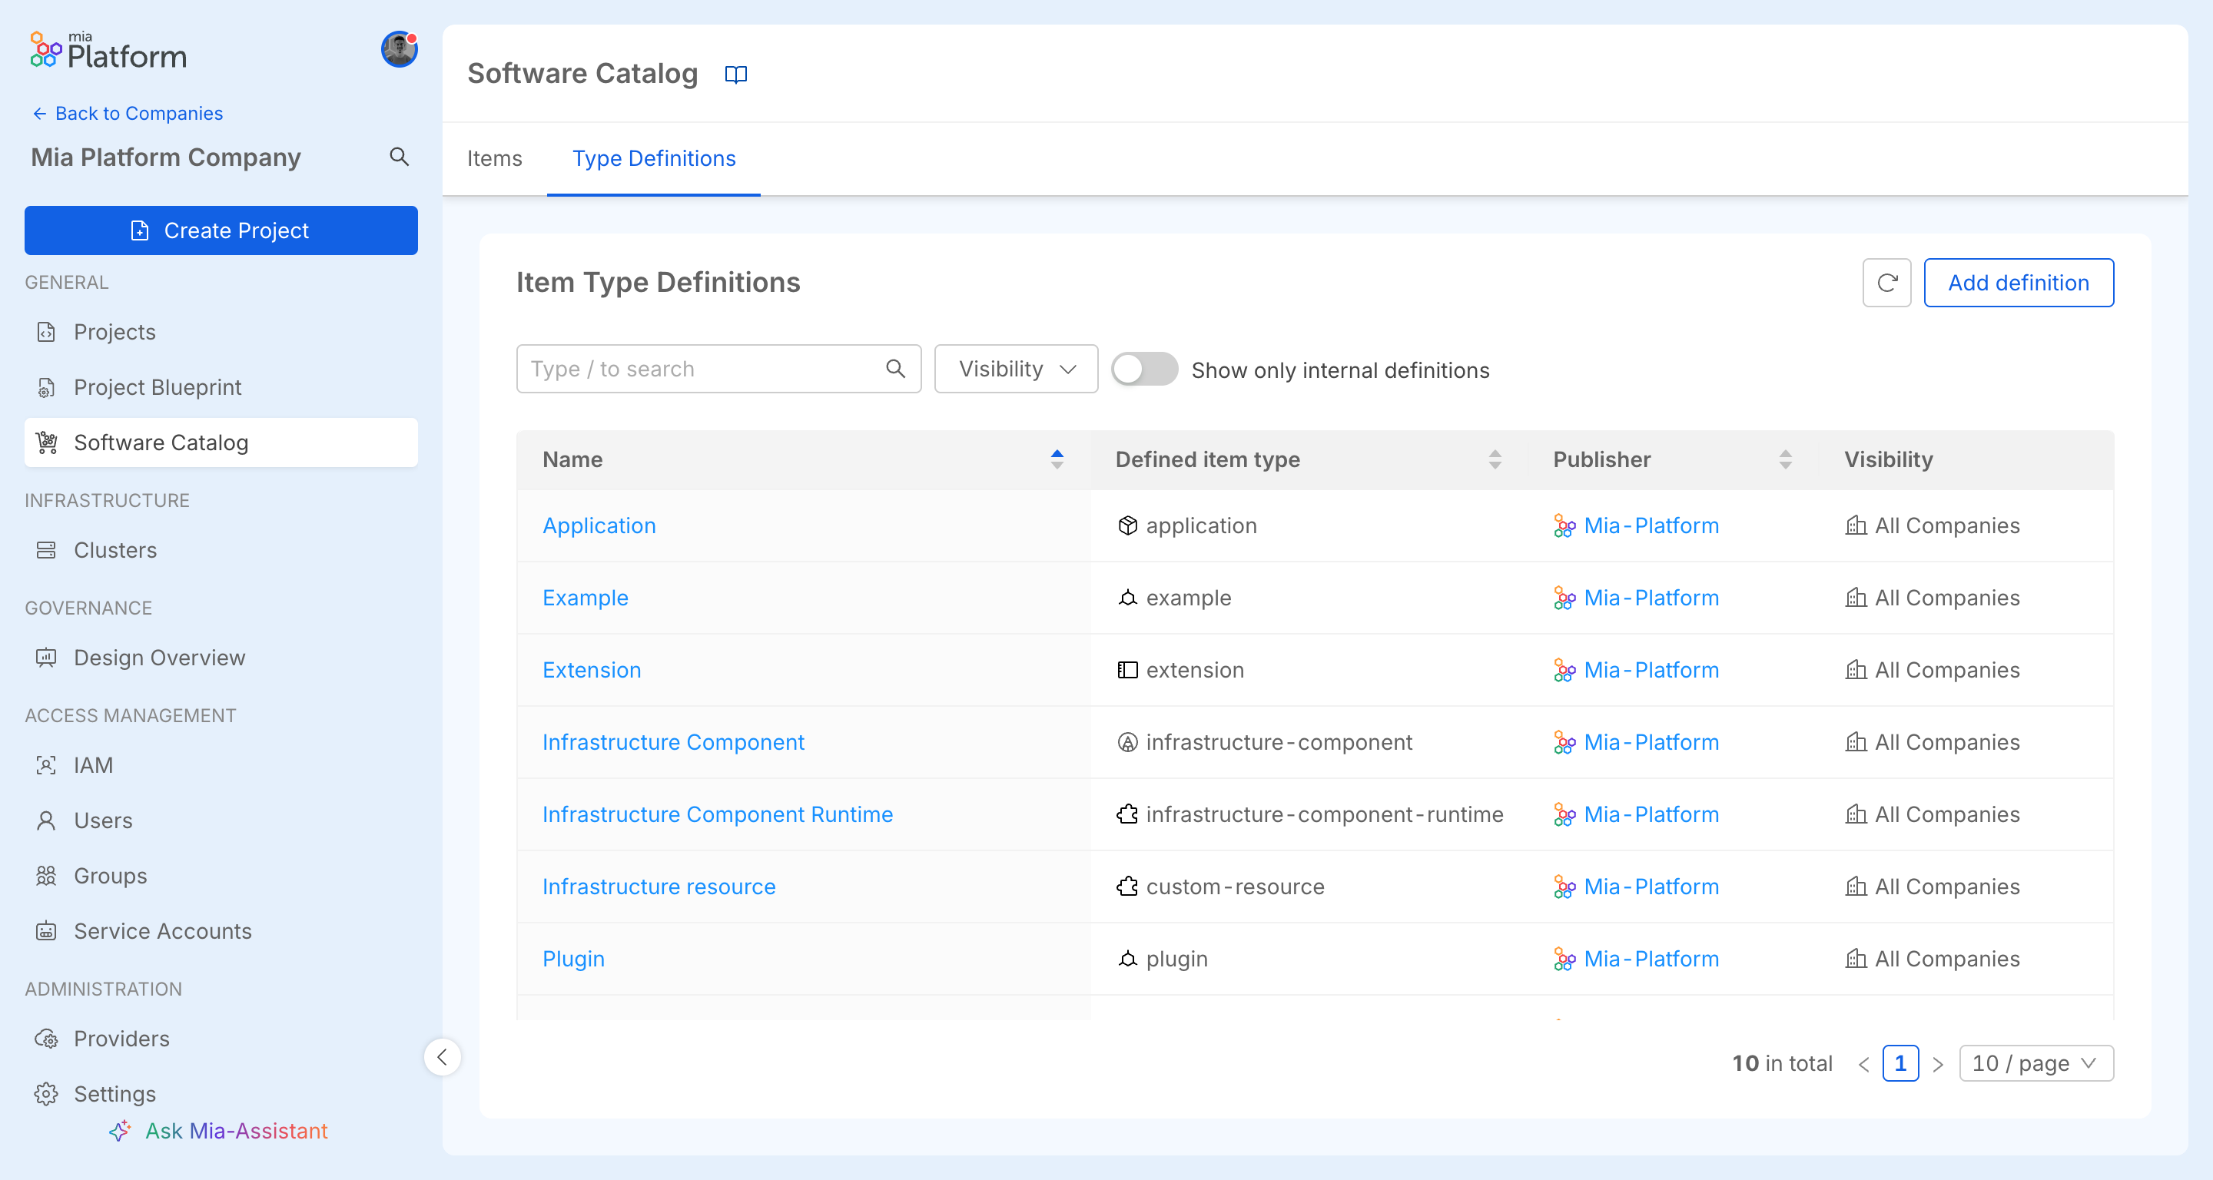
Task: Collapse the sidebar with the arrow button
Action: pyautogui.click(x=443, y=1056)
